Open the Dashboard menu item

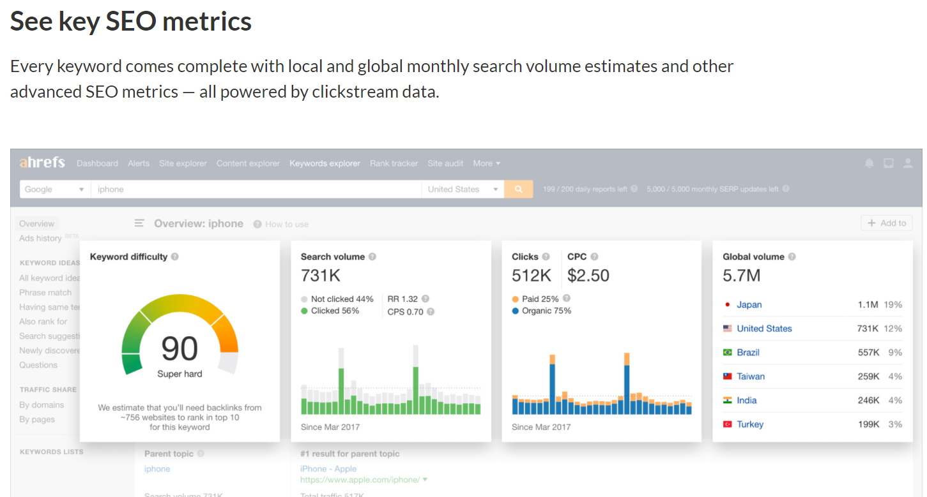(x=97, y=163)
